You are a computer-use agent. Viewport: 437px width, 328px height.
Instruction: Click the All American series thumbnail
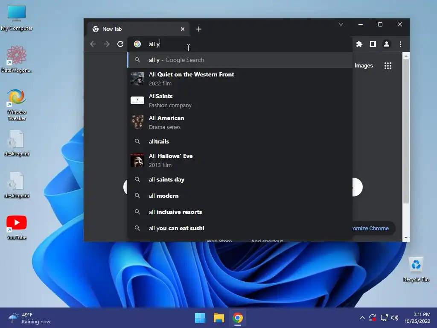(x=137, y=122)
